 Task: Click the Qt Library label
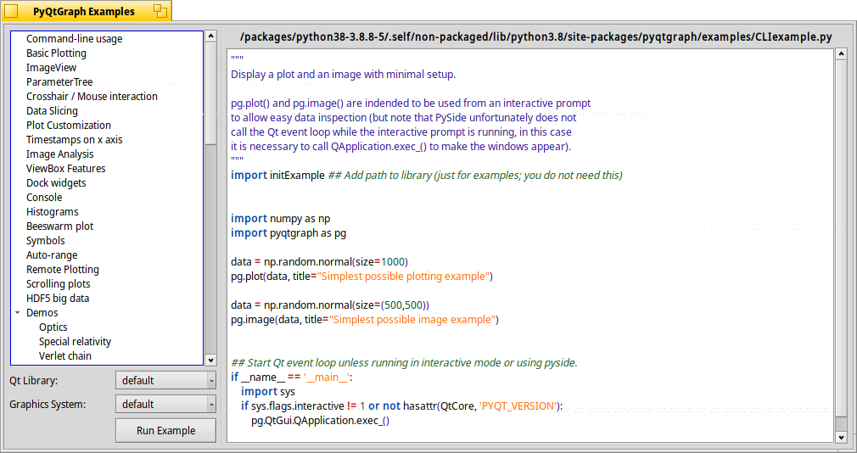33,380
